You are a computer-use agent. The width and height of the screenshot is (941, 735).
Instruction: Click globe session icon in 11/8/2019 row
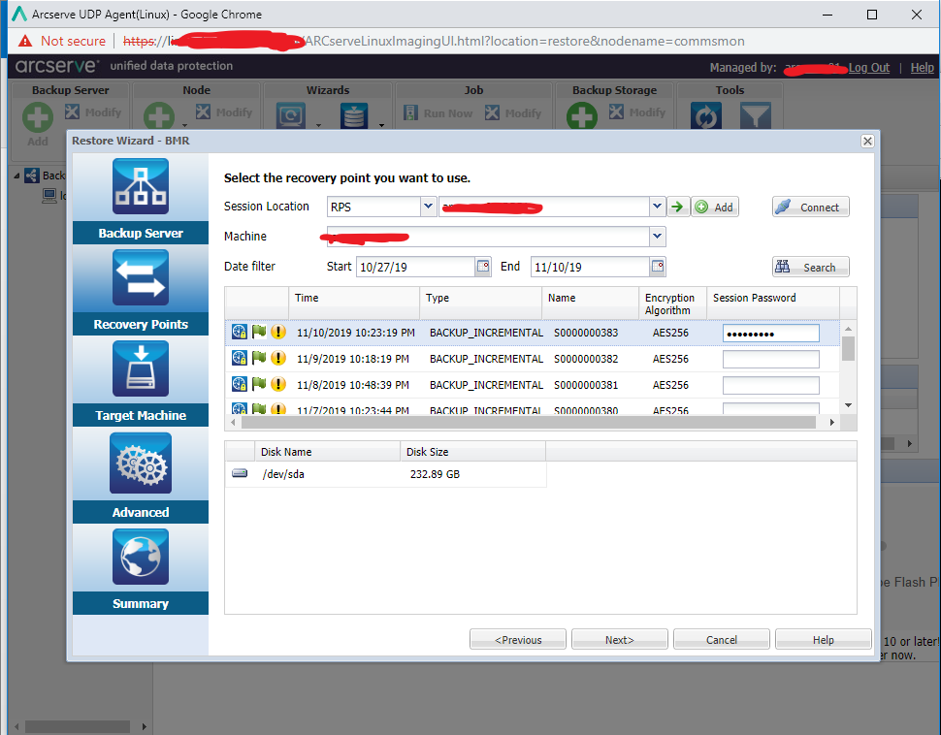click(240, 384)
